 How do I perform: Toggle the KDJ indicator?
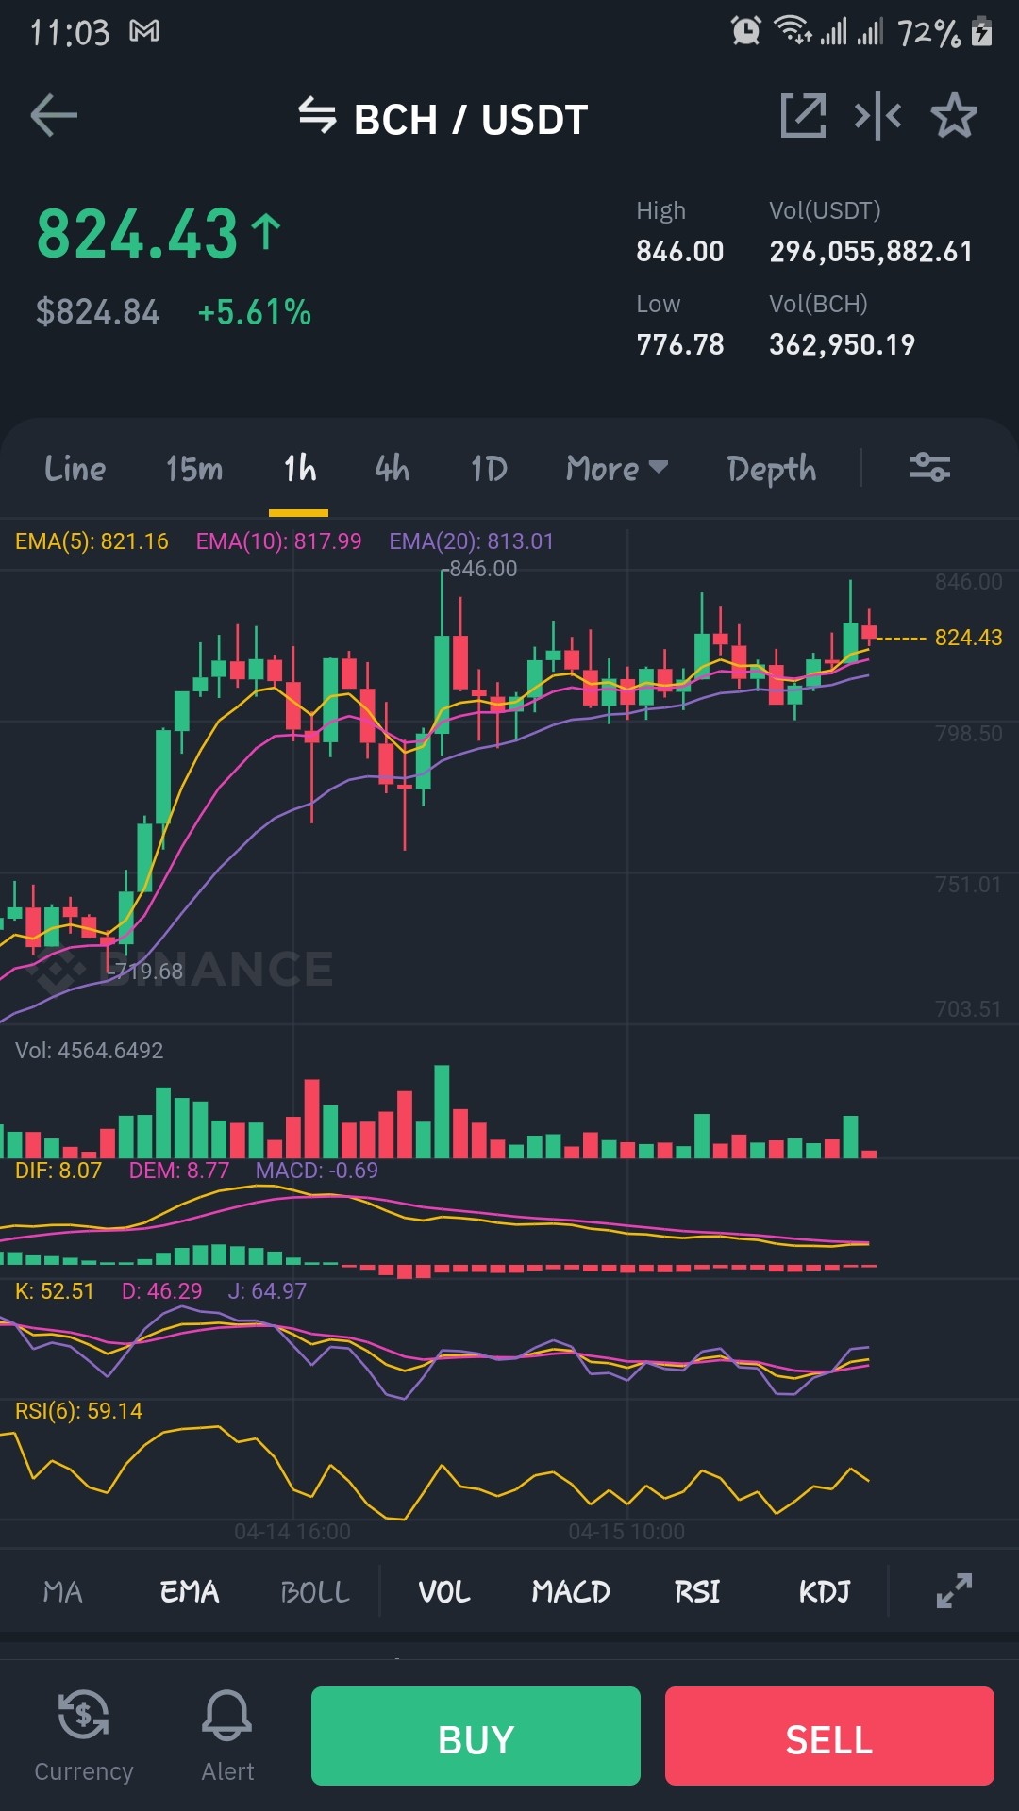pyautogui.click(x=825, y=1592)
